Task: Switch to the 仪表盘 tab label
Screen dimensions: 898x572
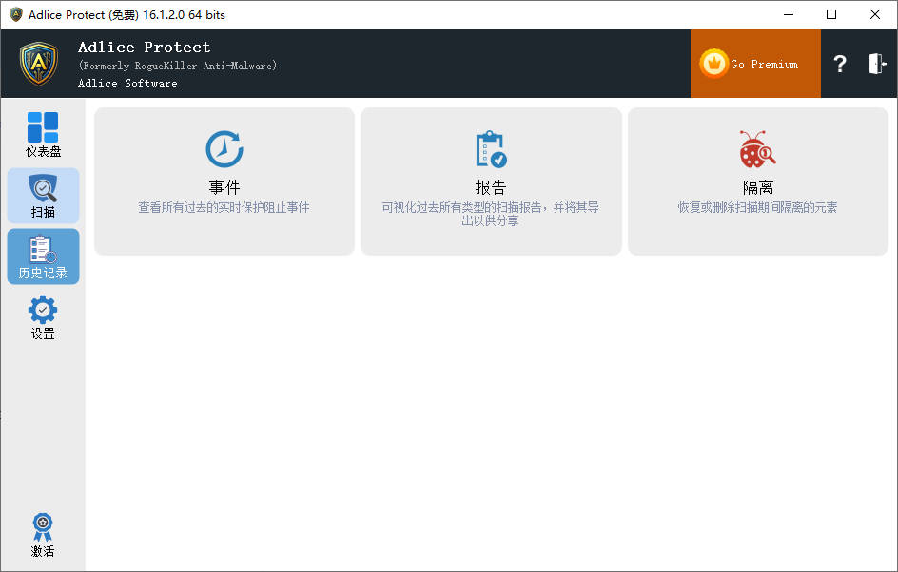Action: 43,152
